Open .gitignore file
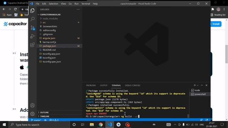 point(59,34)
